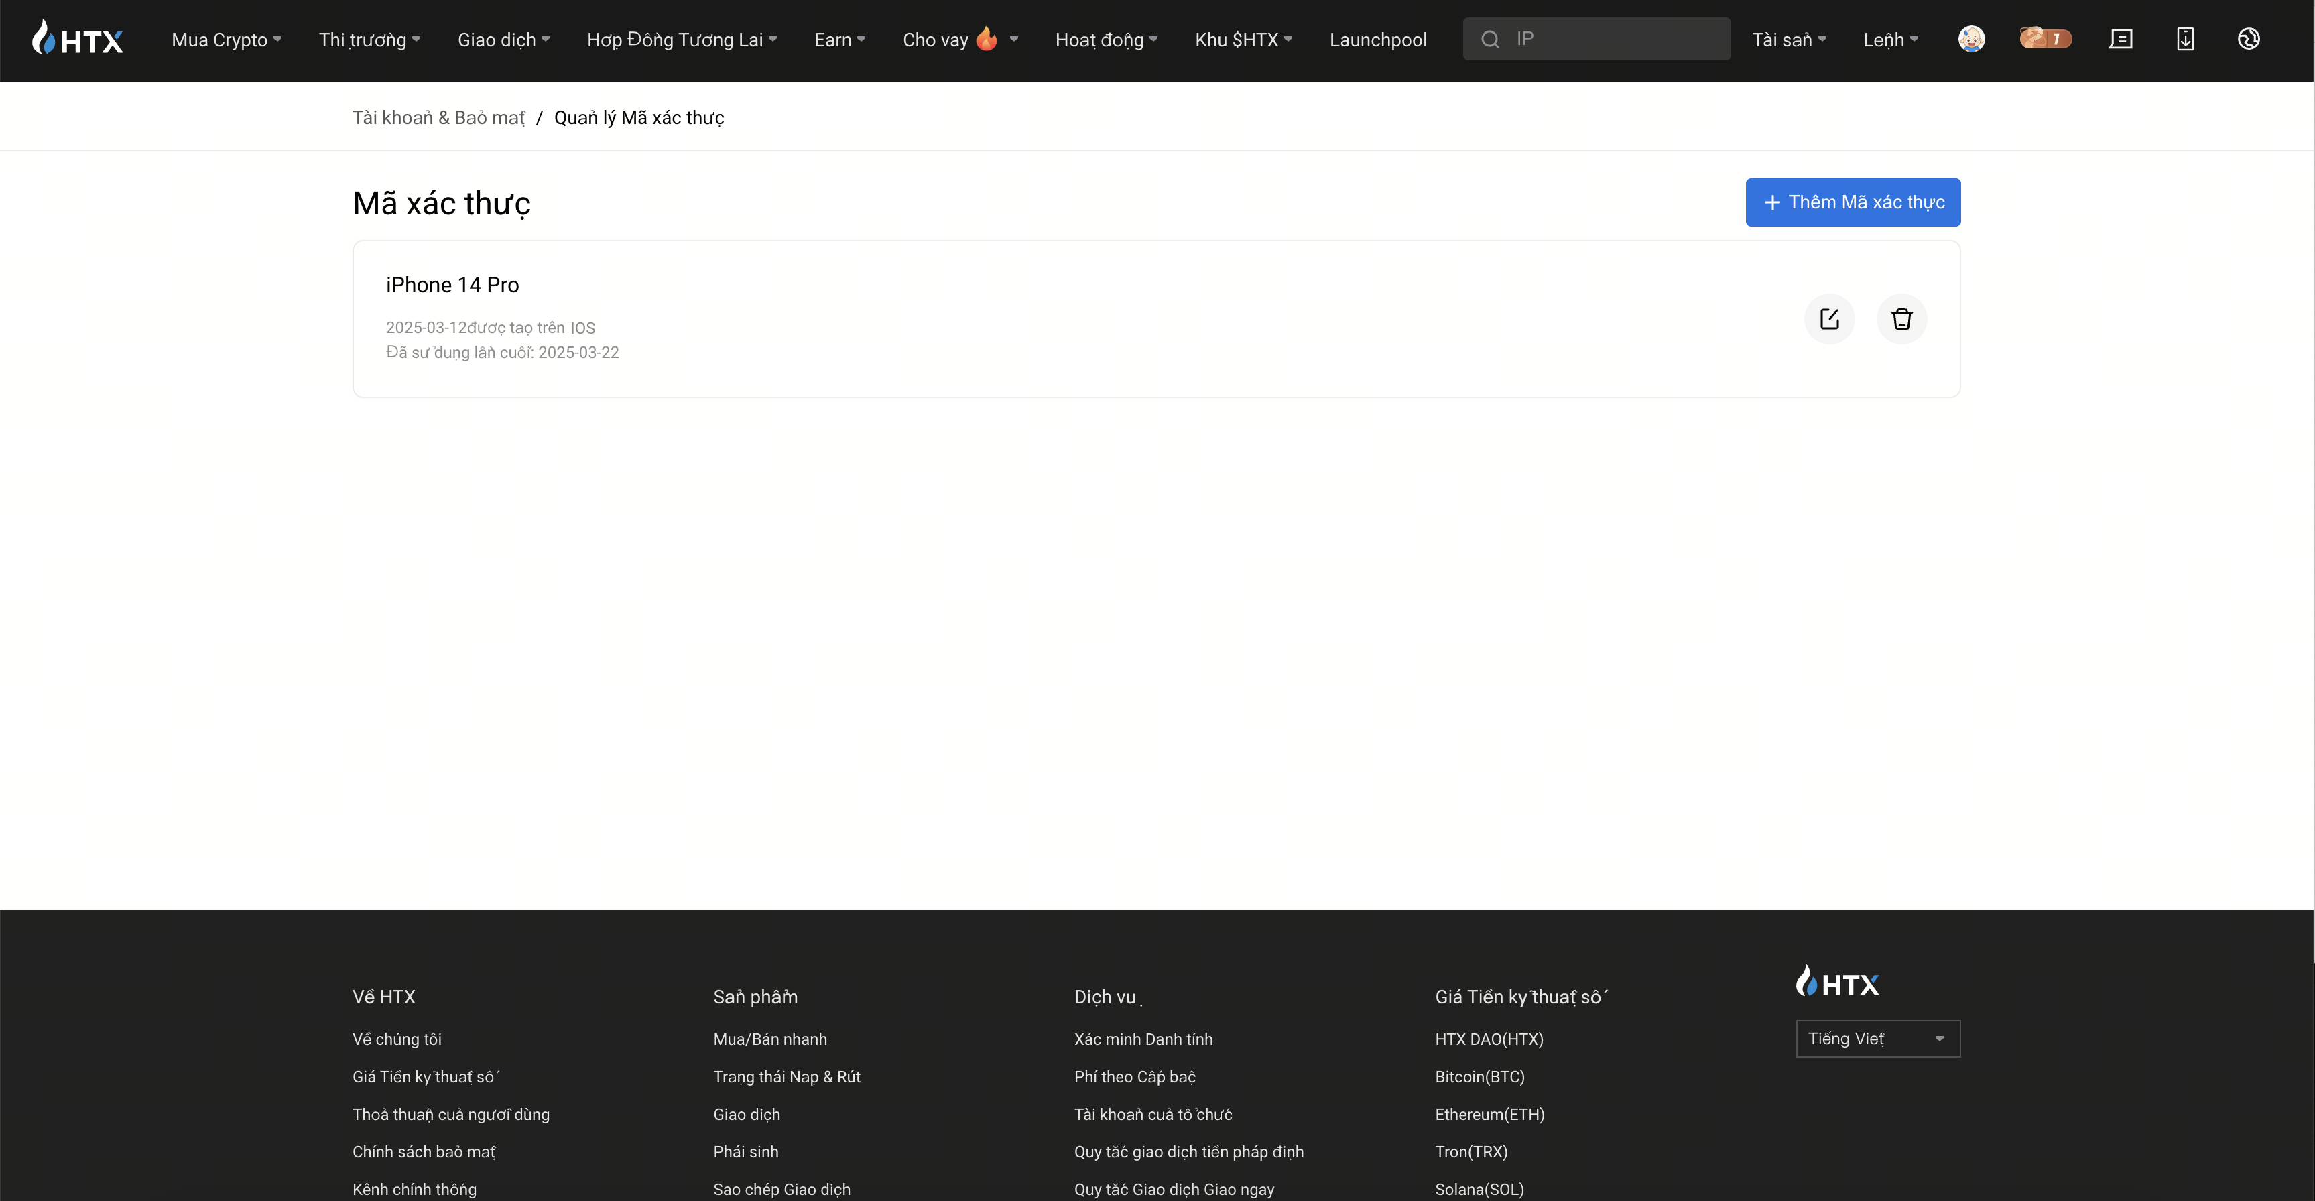The image size is (2315, 1201).
Task: Open Trạng thái Nạp & Rút link
Action: (x=786, y=1077)
